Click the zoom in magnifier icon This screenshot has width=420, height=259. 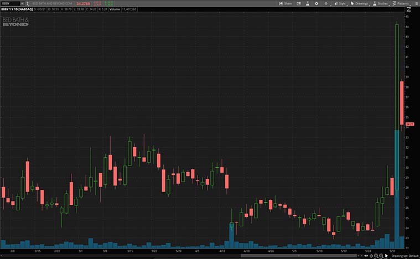(x=376, y=256)
